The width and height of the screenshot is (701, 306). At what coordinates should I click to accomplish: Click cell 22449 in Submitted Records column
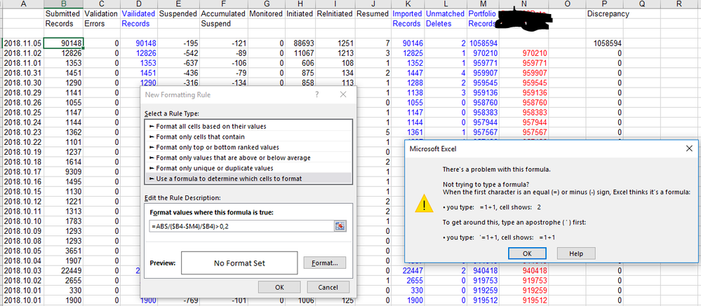tap(63, 270)
